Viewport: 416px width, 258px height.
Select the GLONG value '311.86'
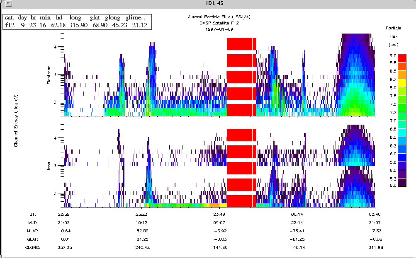click(376, 248)
